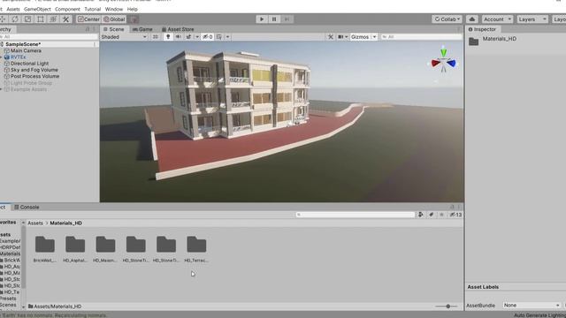Open the Help menu
Viewport: 566px width, 318px height.
tap(132, 9)
